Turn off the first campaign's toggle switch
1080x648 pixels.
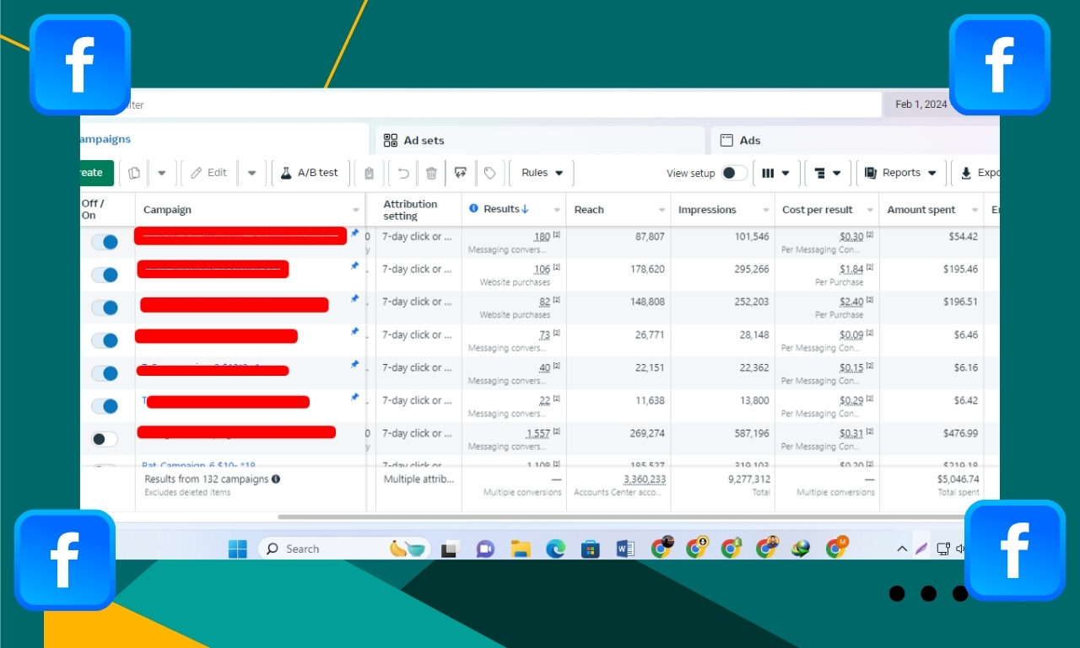(105, 243)
